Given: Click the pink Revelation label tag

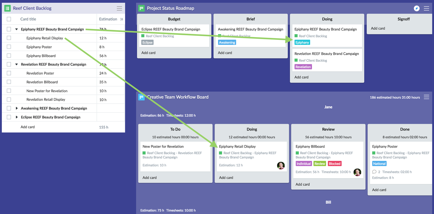Looking at the screenshot, I should [x=303, y=67].
